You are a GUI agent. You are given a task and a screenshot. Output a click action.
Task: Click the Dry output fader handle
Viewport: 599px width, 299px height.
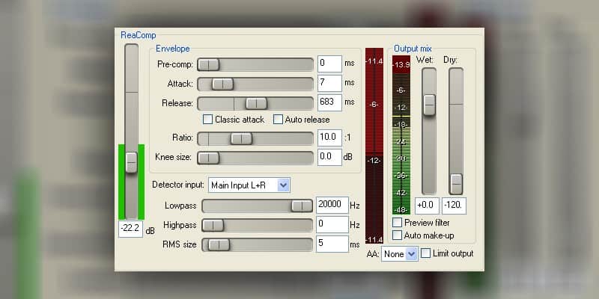(456, 184)
